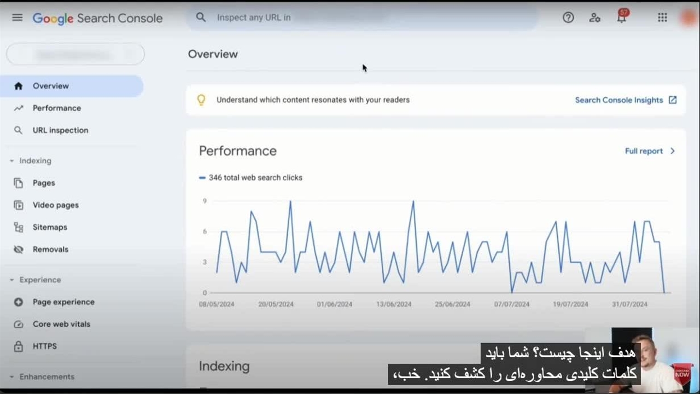This screenshot has height=394, width=700.
Task: Click the Inspect any URL field
Action: [361, 18]
